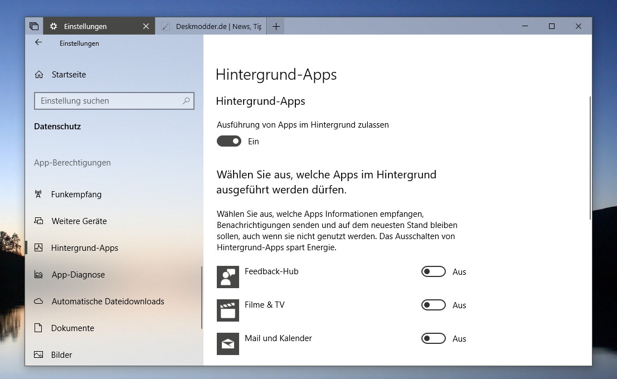Open a new tab with plus button
The image size is (617, 379).
(x=276, y=26)
